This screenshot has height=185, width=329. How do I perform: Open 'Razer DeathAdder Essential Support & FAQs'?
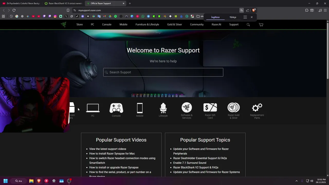coord(200,158)
